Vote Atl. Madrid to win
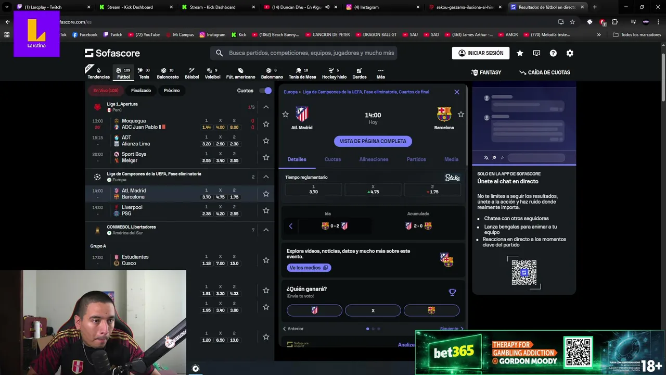This screenshot has width=666, height=375. [x=314, y=310]
